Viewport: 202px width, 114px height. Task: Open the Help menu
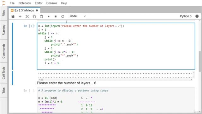pyautogui.click(x=64, y=3)
